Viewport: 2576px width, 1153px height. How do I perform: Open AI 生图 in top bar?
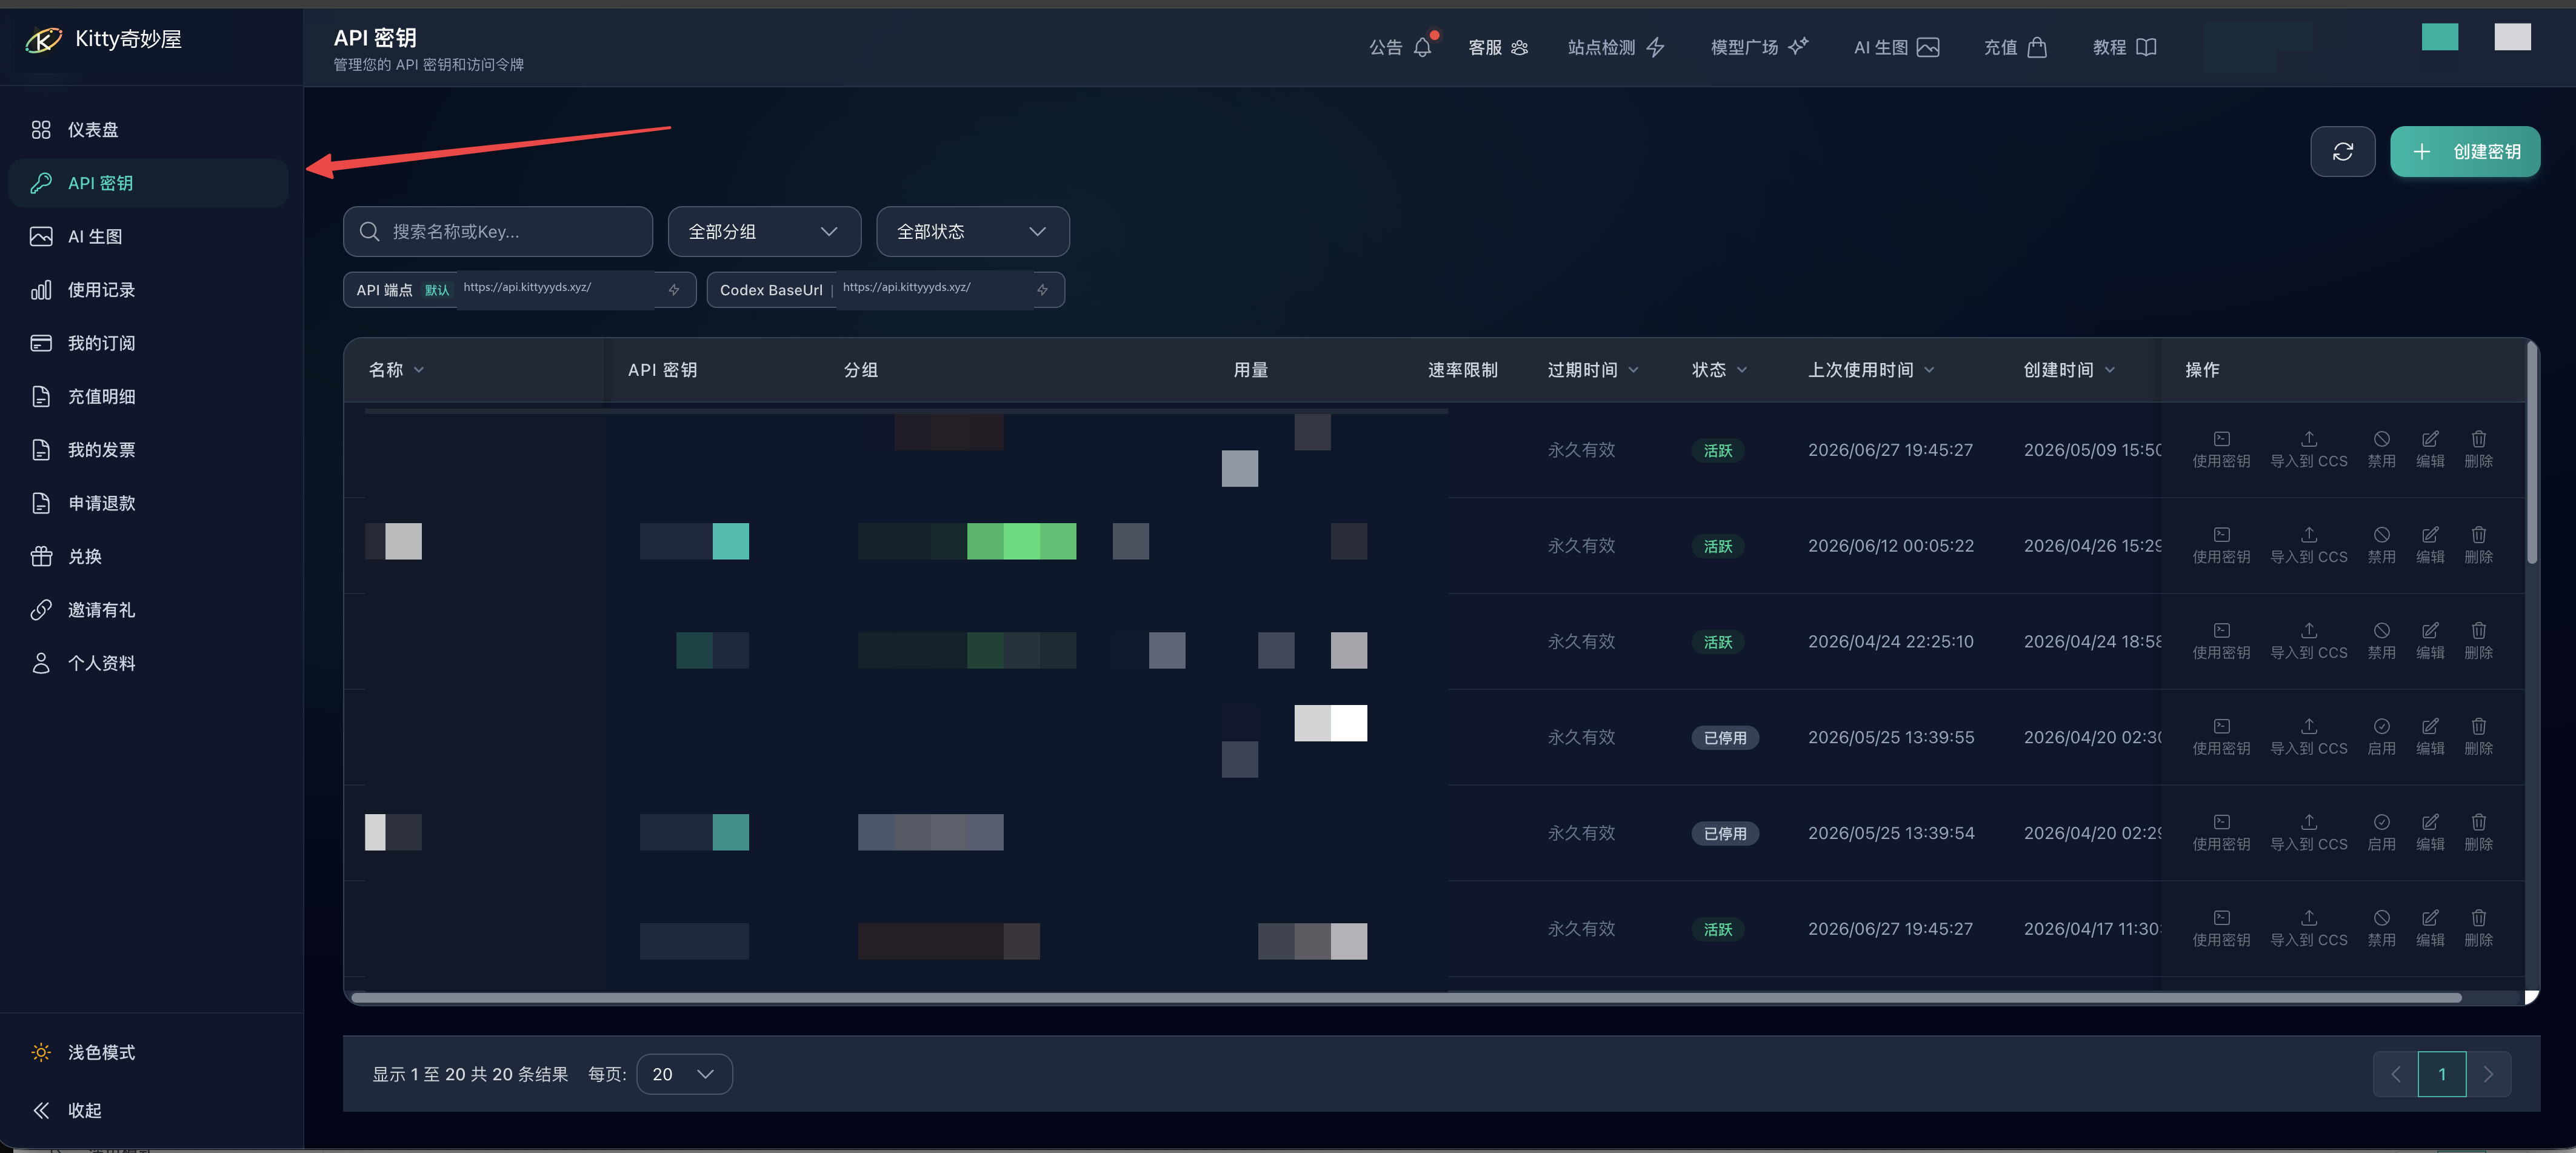click(x=1896, y=47)
